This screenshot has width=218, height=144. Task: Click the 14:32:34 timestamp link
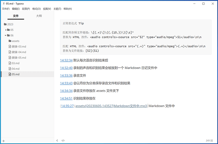pyautogui.click(x=66, y=60)
